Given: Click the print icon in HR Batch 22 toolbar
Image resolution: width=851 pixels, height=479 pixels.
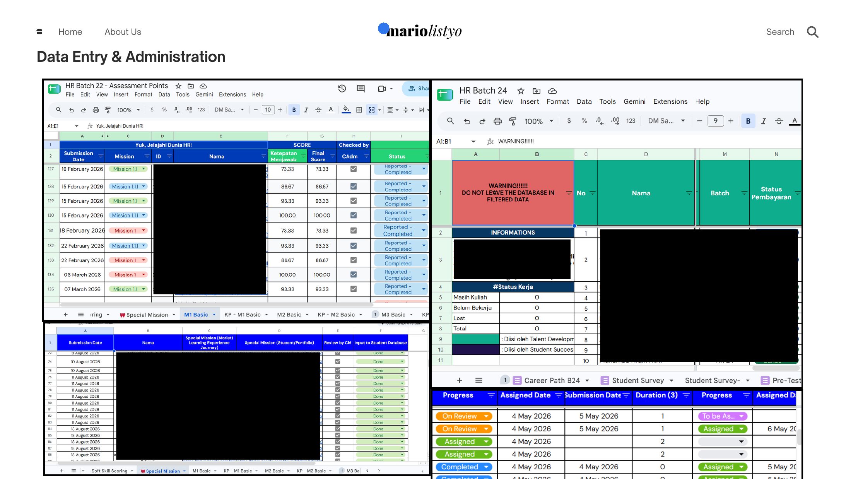Looking at the screenshot, I should [x=96, y=110].
